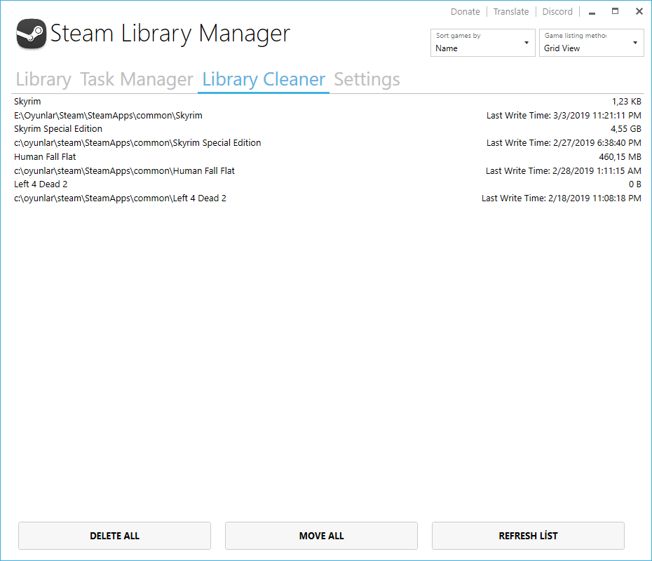This screenshot has width=652, height=561.
Task: Click the REFRESH LIST button
Action: (x=528, y=536)
